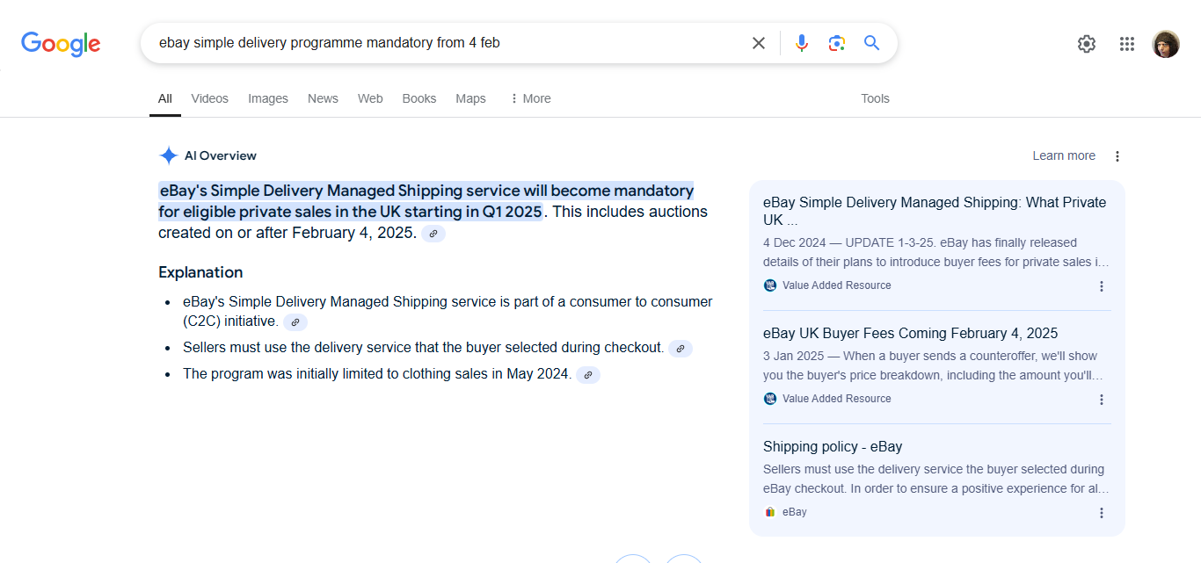Open the Google account avatar
The width and height of the screenshot is (1201, 563).
point(1166,44)
